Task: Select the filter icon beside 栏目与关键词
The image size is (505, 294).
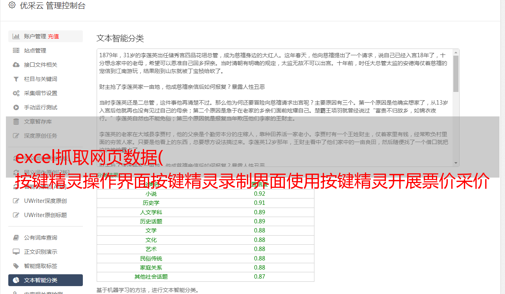Action: pos(16,79)
